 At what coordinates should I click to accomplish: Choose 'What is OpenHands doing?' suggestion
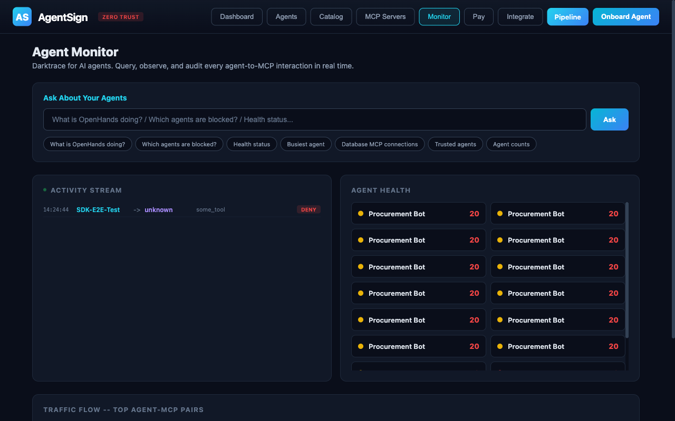coord(88,144)
